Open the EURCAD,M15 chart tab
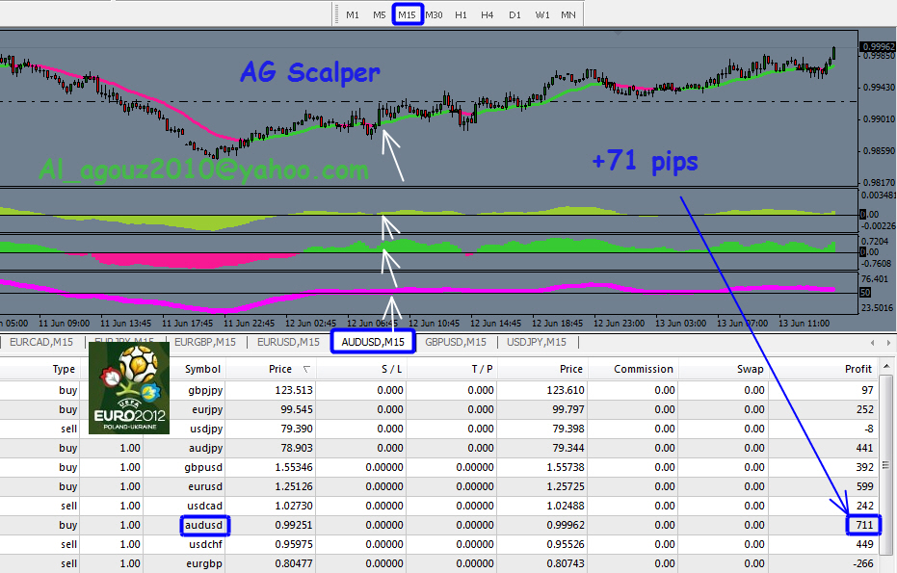897x573 pixels. pyautogui.click(x=41, y=342)
